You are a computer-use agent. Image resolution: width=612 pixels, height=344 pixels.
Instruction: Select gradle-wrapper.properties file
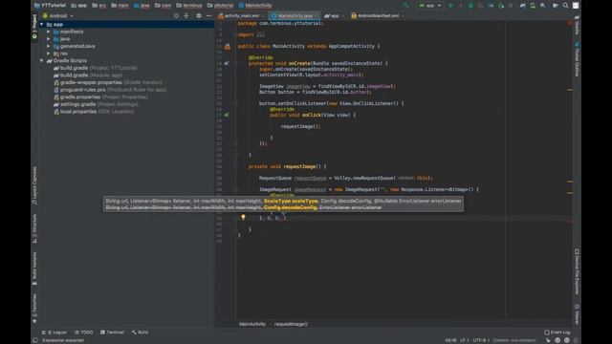tap(108, 82)
